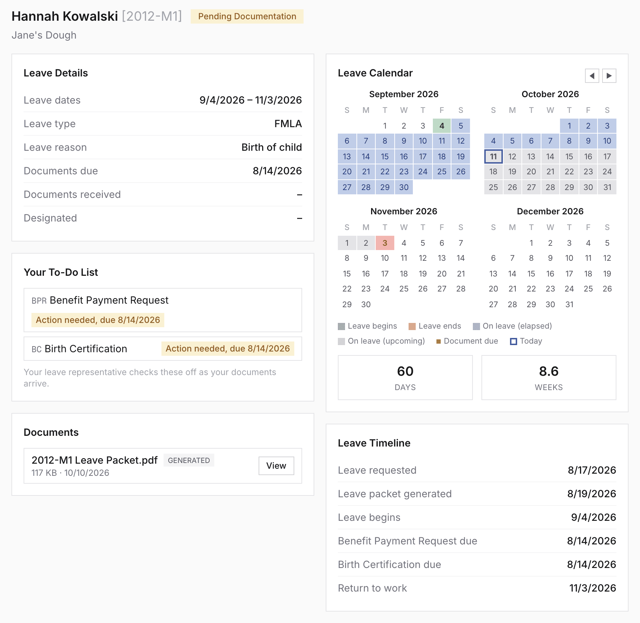
Task: Open the Birth Certification to-do item
Action: pos(163,349)
